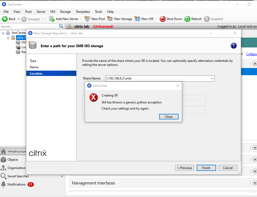Click the Suspend pause icon
The width and height of the screenshot is (257, 197).
click(207, 19)
